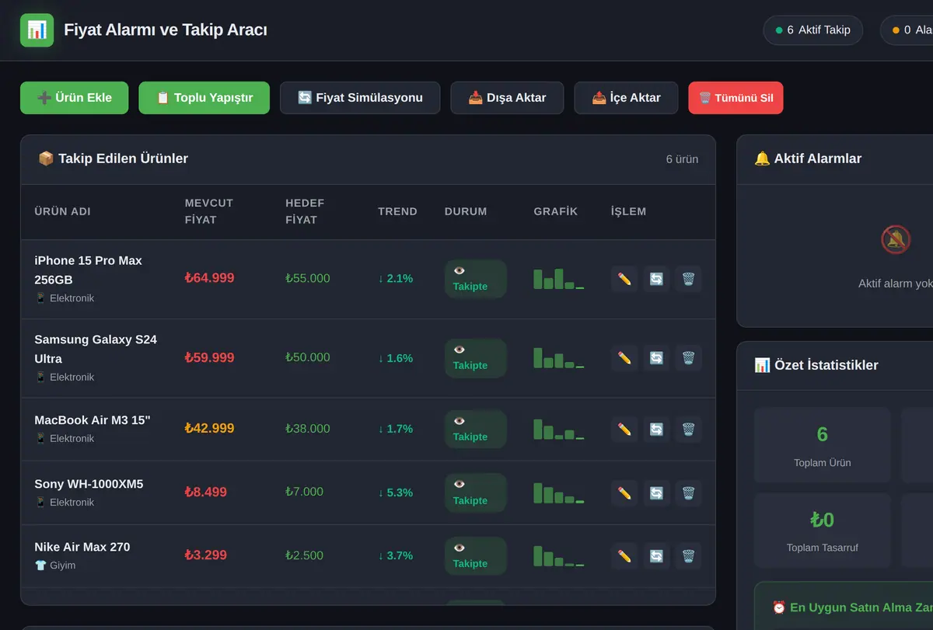The height and width of the screenshot is (630, 933).
Task: Delete Sony WH-1000XM5 using trash icon
Action: (x=688, y=493)
